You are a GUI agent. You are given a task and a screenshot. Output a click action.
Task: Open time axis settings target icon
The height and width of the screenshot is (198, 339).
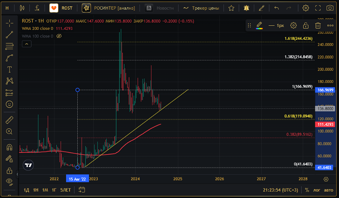tap(326, 179)
